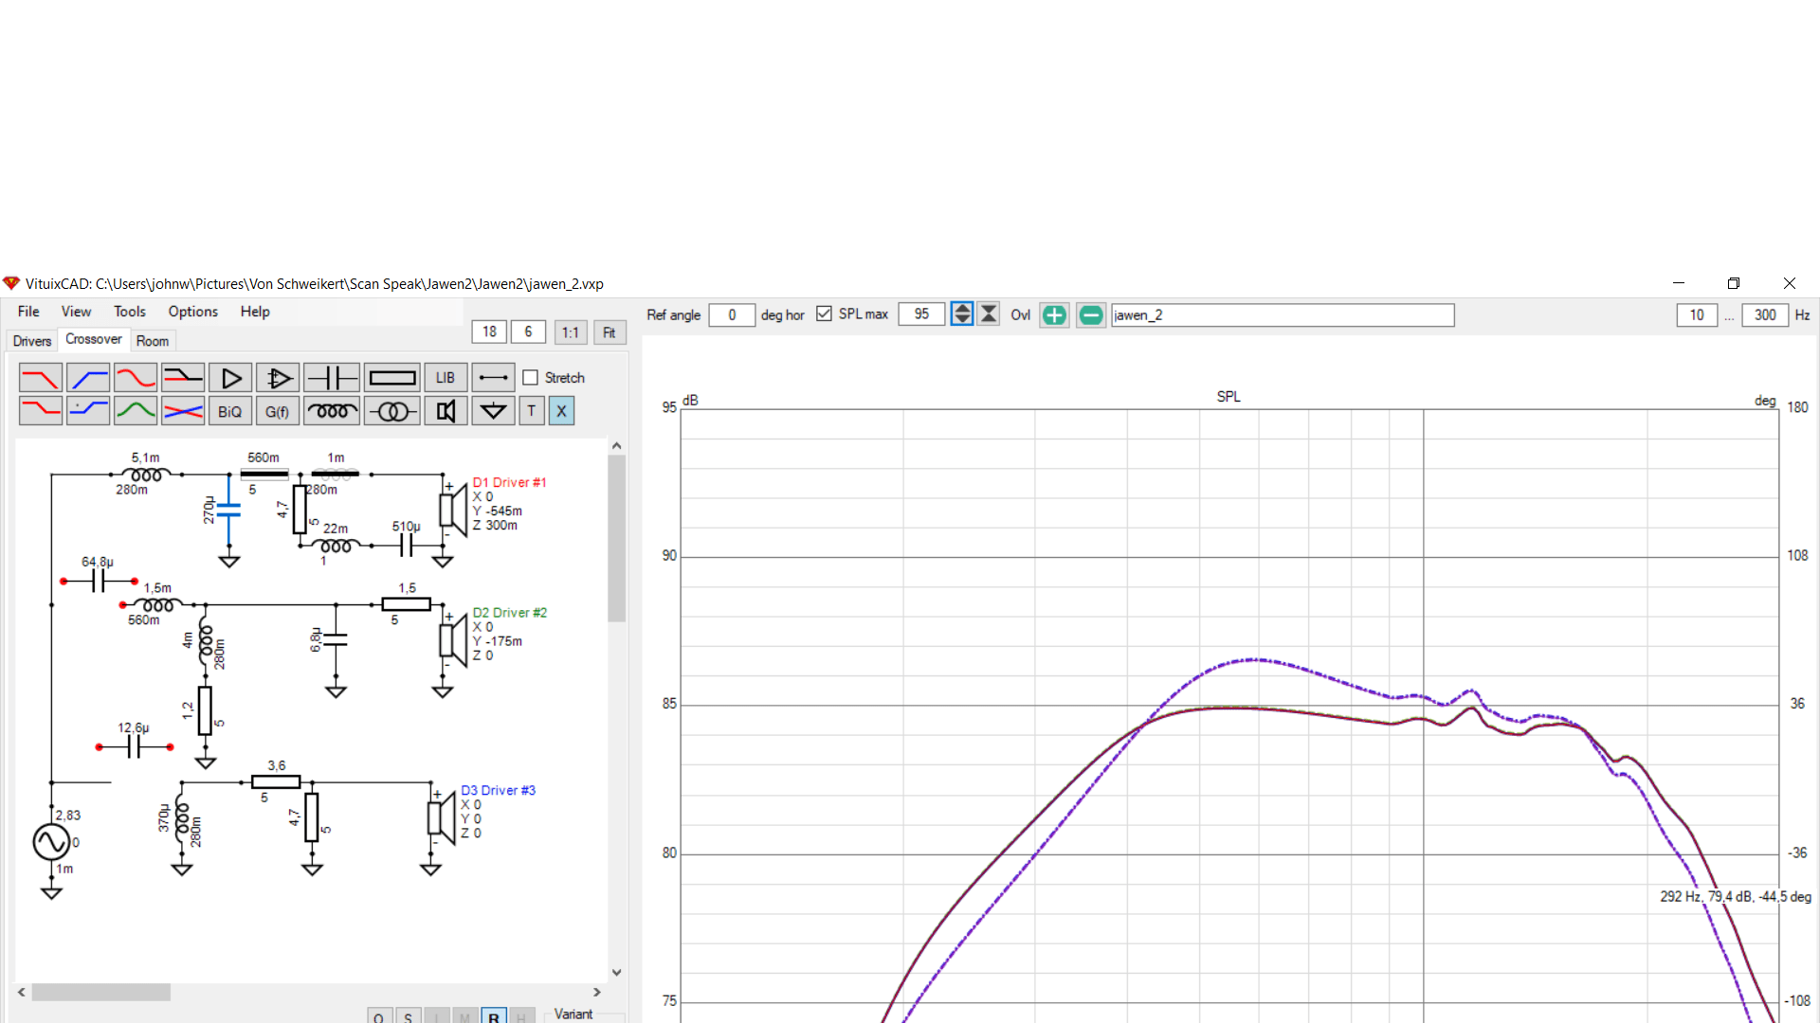
Task: Open the Tools menu
Action: 130,312
